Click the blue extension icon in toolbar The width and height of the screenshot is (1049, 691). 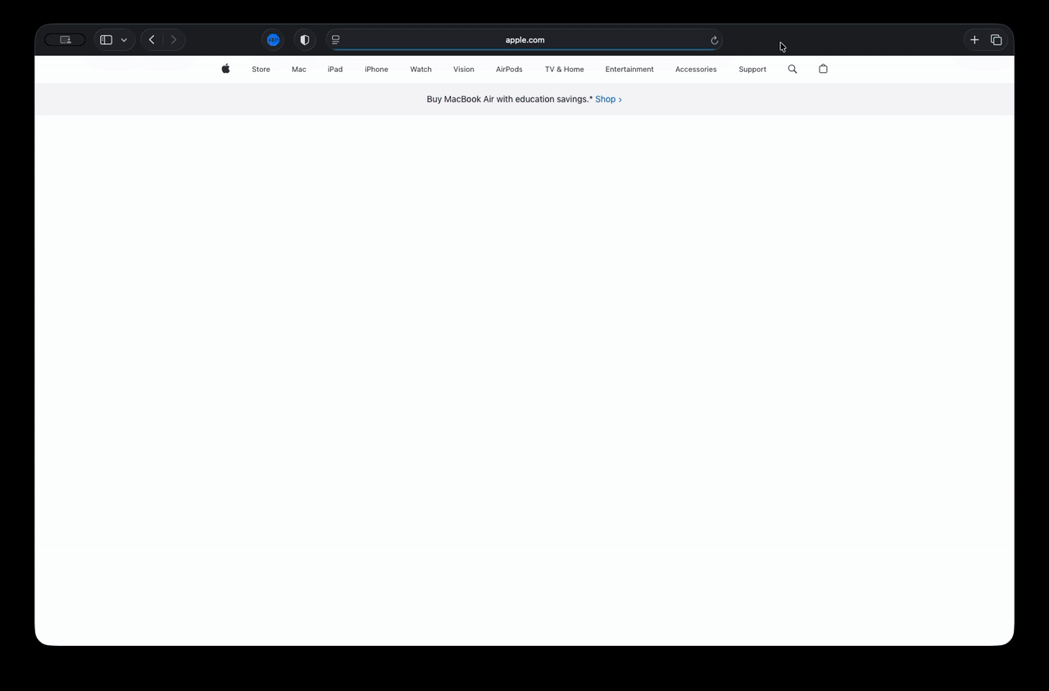point(274,39)
